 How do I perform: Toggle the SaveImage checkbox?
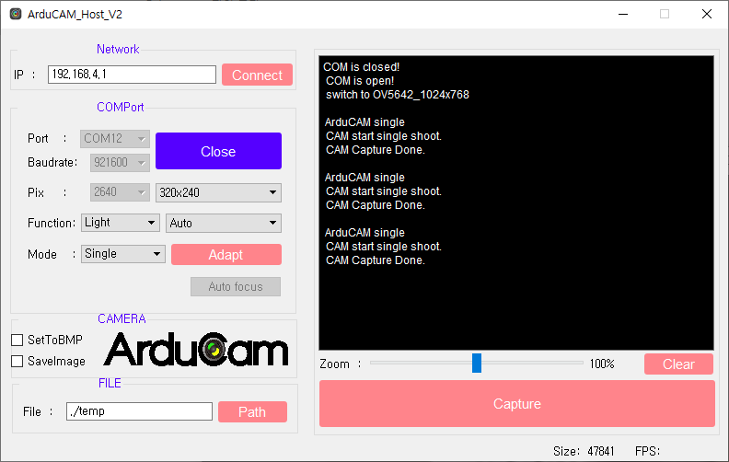click(x=17, y=361)
